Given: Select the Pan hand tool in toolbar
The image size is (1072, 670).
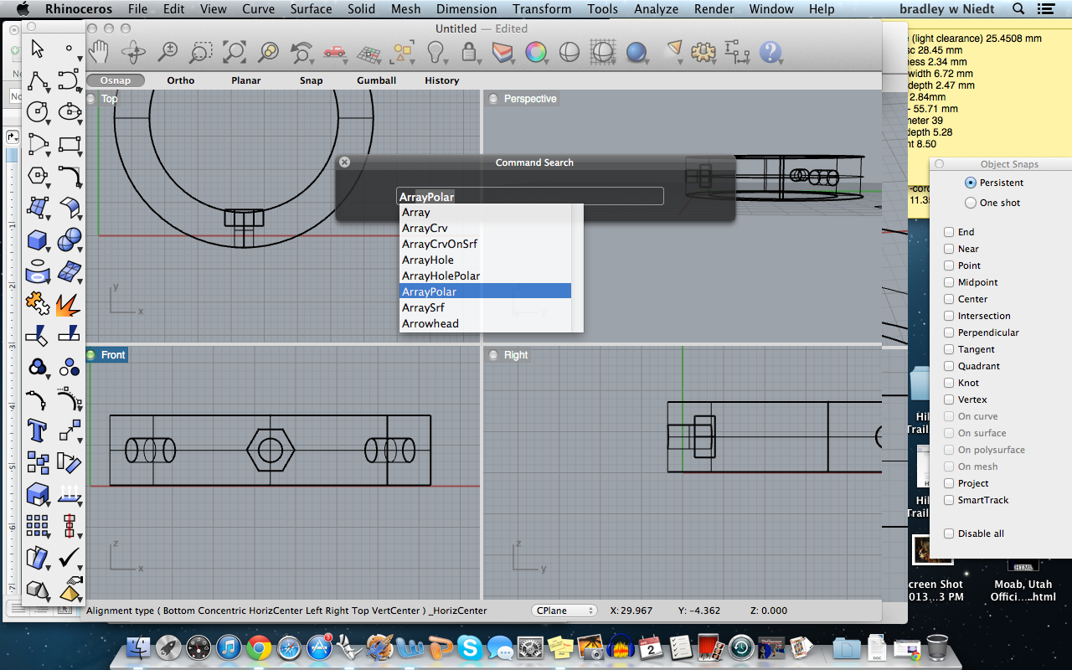Looking at the screenshot, I should tap(99, 52).
